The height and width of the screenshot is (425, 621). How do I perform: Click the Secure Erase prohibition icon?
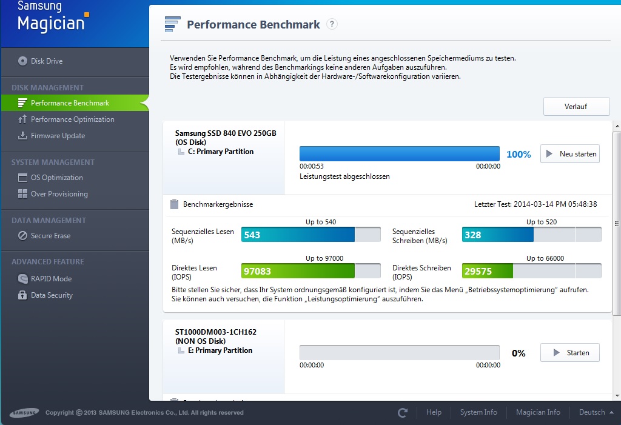pyautogui.click(x=22, y=236)
